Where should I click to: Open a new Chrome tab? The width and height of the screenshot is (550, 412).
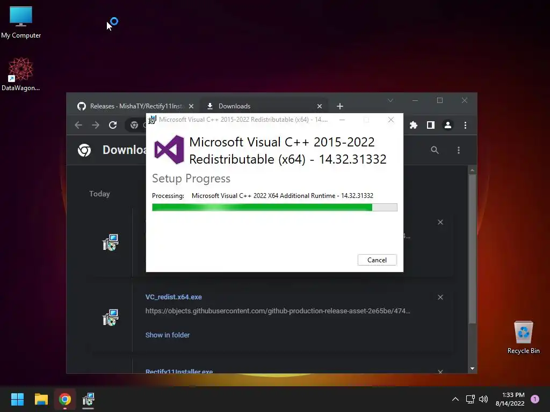click(340, 106)
